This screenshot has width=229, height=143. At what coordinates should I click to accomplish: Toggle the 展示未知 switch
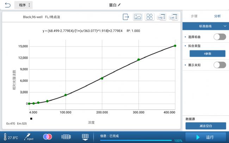pos(219,65)
